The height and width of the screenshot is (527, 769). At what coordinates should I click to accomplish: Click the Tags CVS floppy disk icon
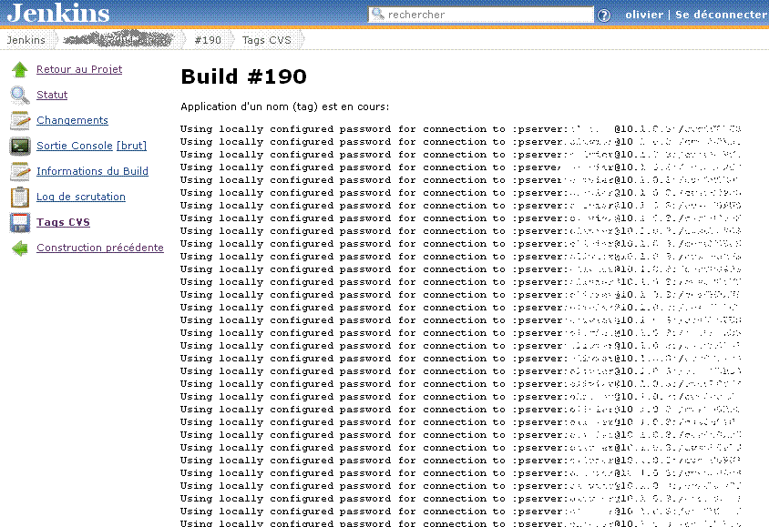(x=19, y=223)
